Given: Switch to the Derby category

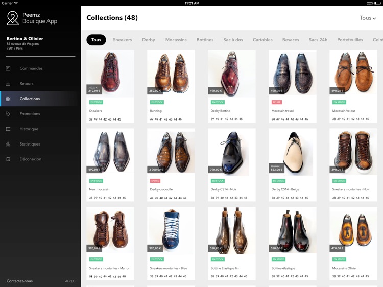Looking at the screenshot, I should pos(149,40).
